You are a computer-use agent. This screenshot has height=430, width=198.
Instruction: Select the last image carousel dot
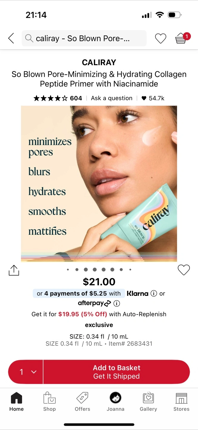point(130,270)
